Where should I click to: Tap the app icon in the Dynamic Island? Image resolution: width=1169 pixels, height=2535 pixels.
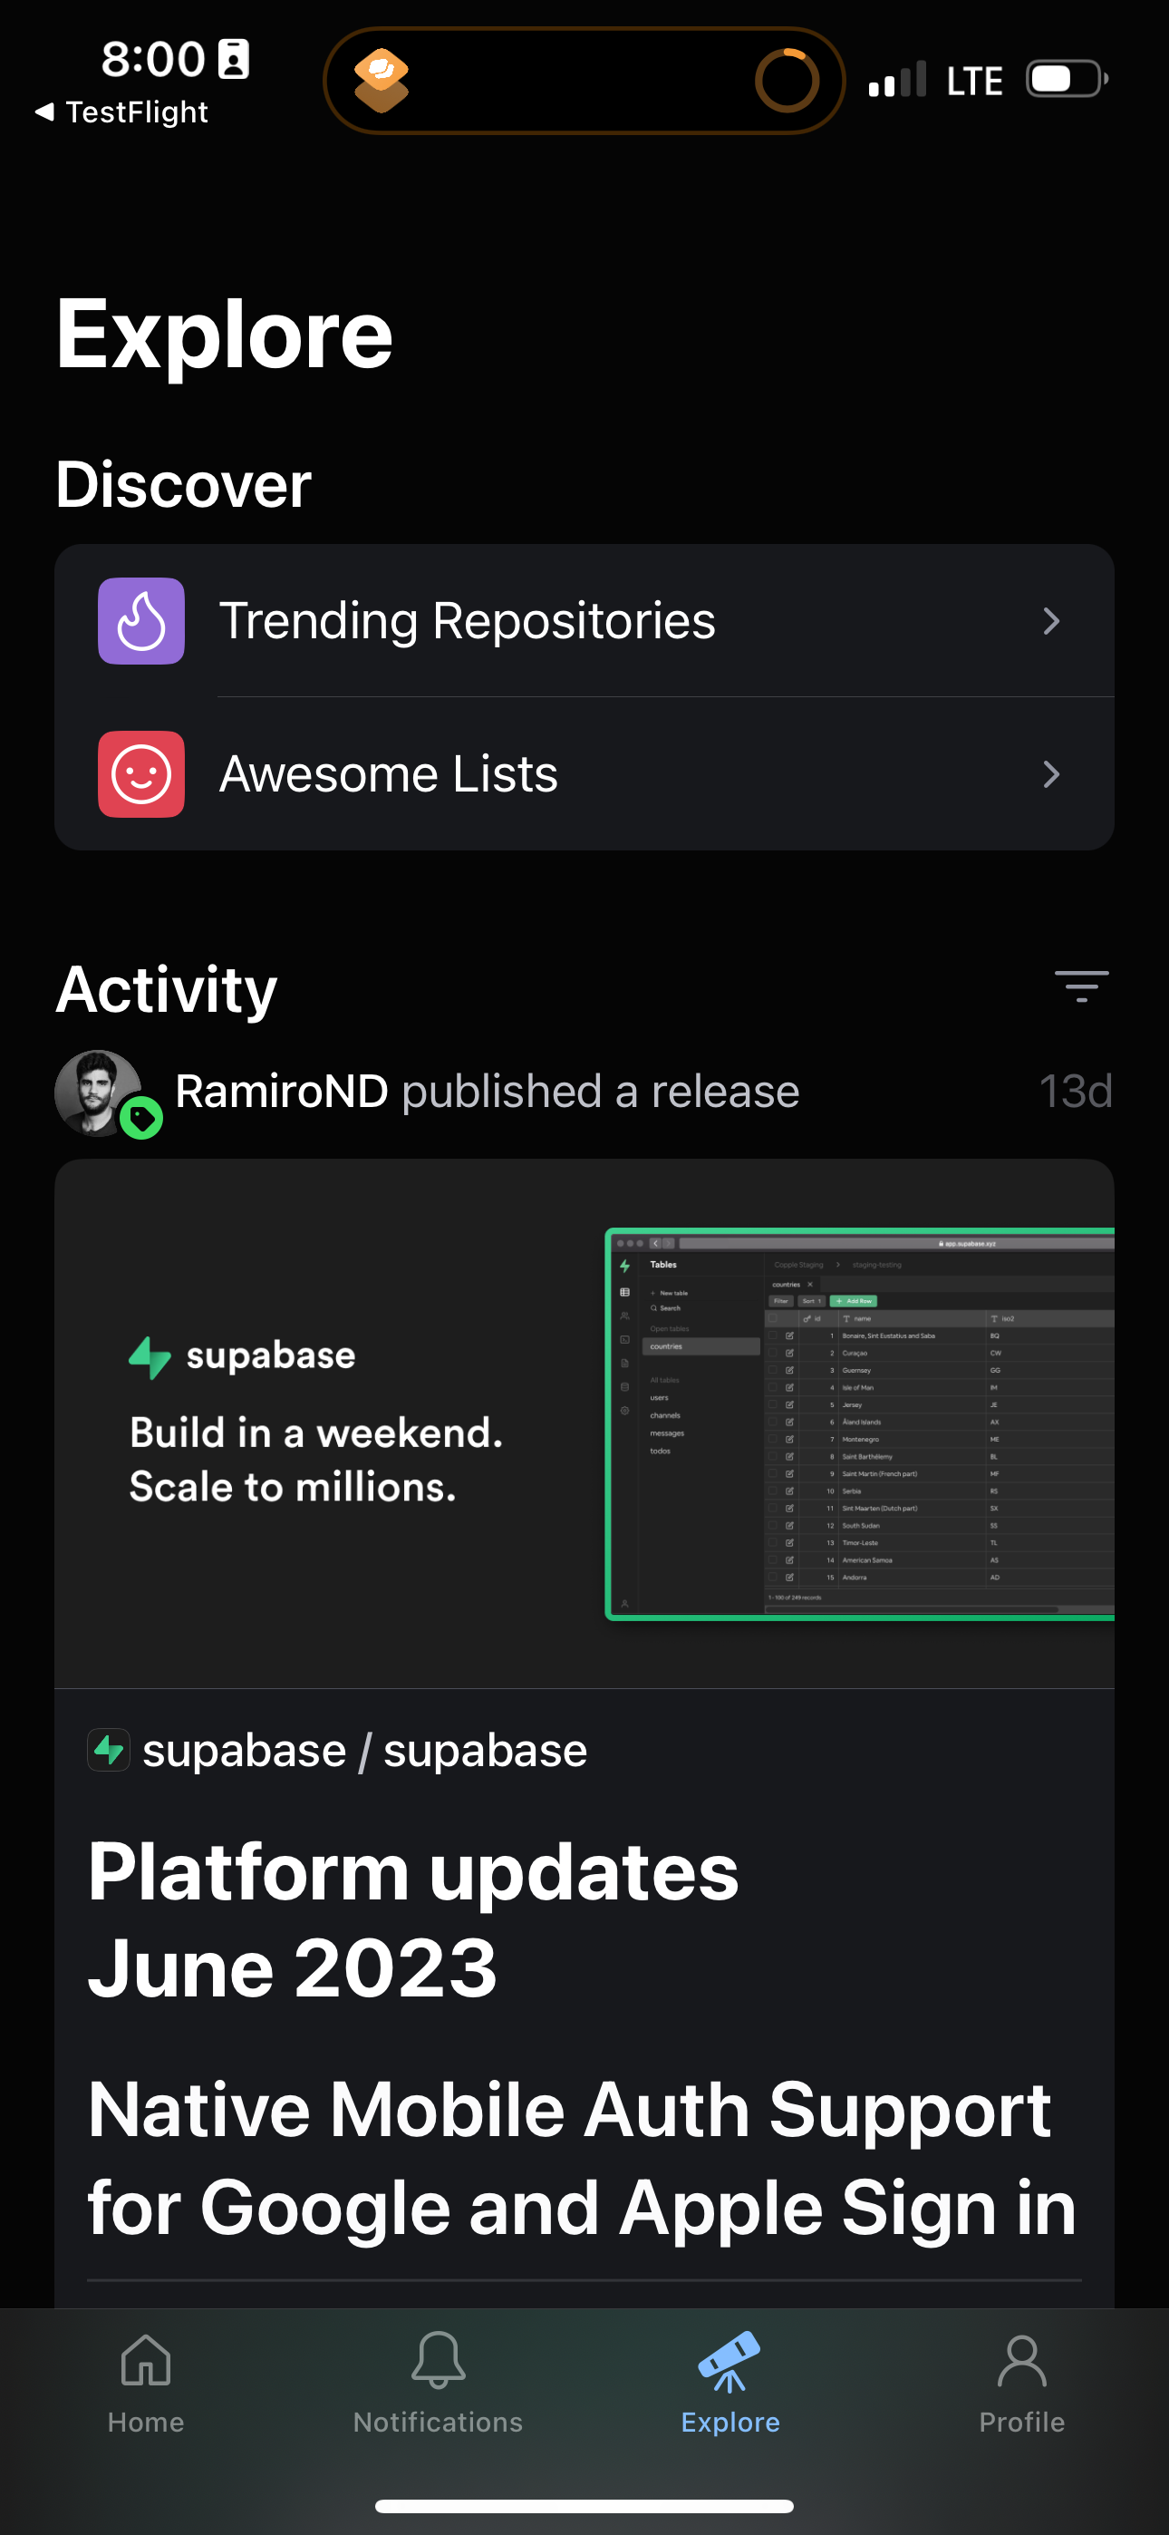pyautogui.click(x=381, y=80)
